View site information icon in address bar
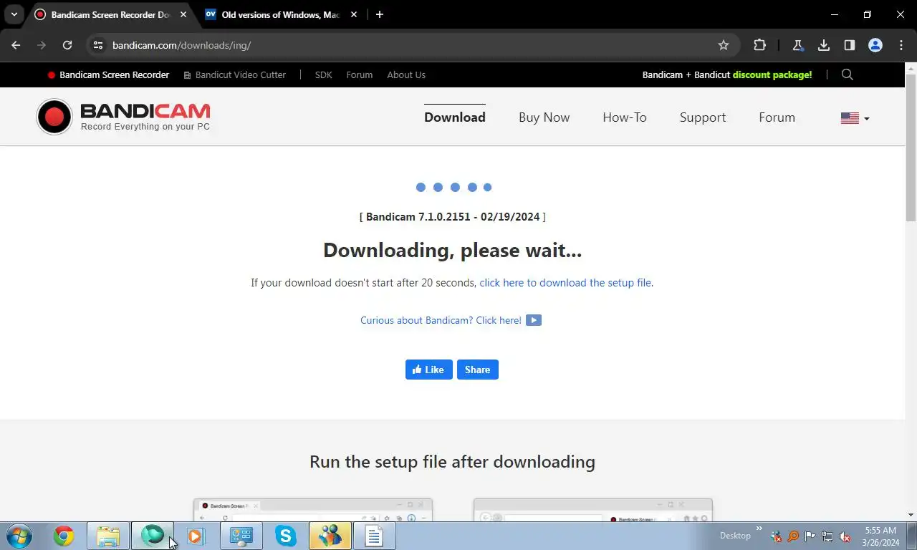 pos(99,45)
